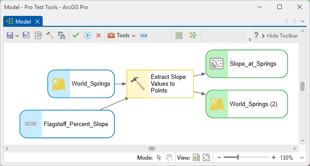The width and height of the screenshot is (310, 166).
Task: Click the previous tab left arrow
Action: click(x=287, y=21)
